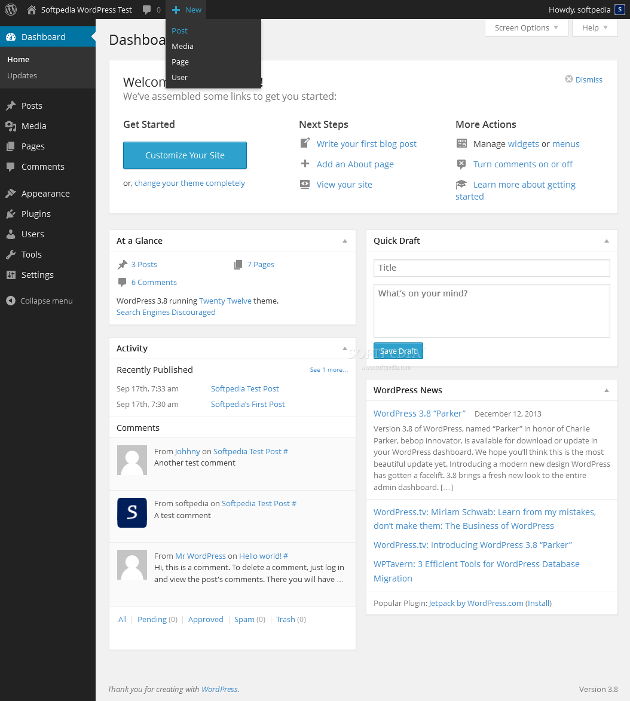Click the Dismiss circle-x icon
This screenshot has width=630, height=701.
pyautogui.click(x=569, y=79)
